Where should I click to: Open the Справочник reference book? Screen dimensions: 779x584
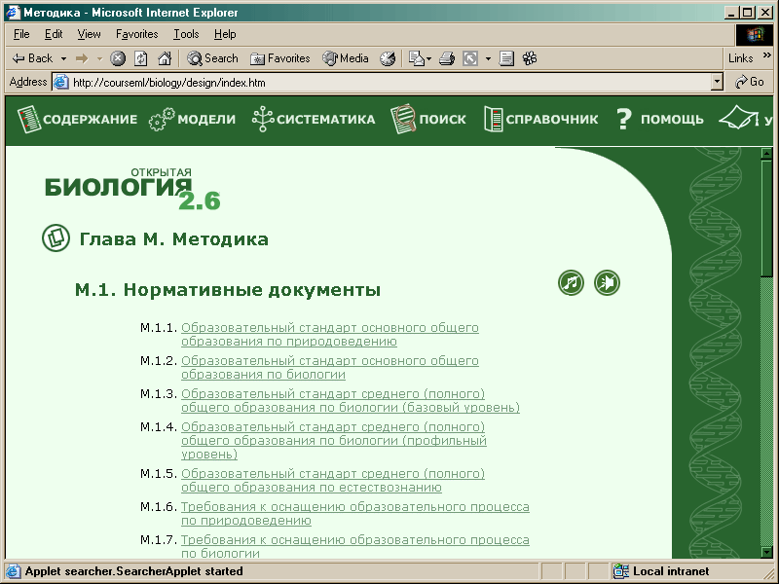tap(540, 120)
